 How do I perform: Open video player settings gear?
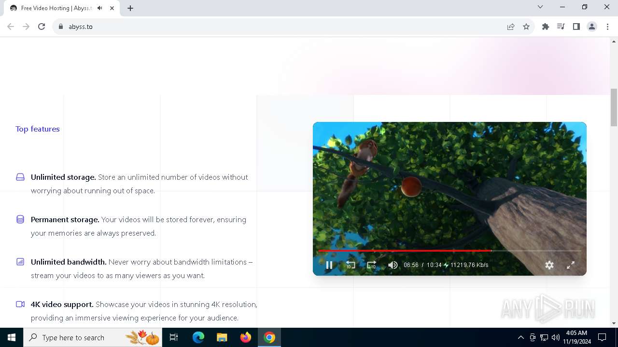(549, 265)
